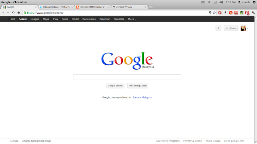This screenshot has height=144, width=257.
Task: Click the + Share button
Action: 231,28
